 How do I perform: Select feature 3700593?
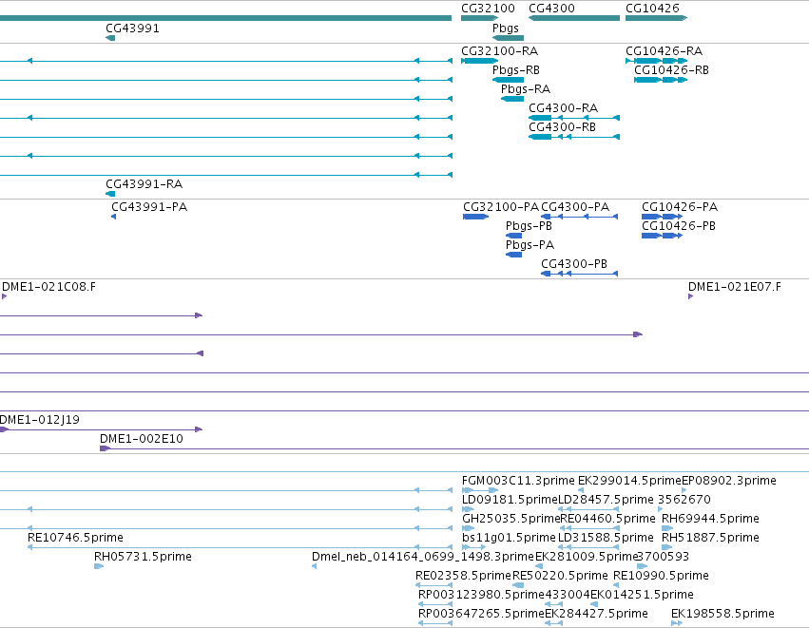coord(643,566)
